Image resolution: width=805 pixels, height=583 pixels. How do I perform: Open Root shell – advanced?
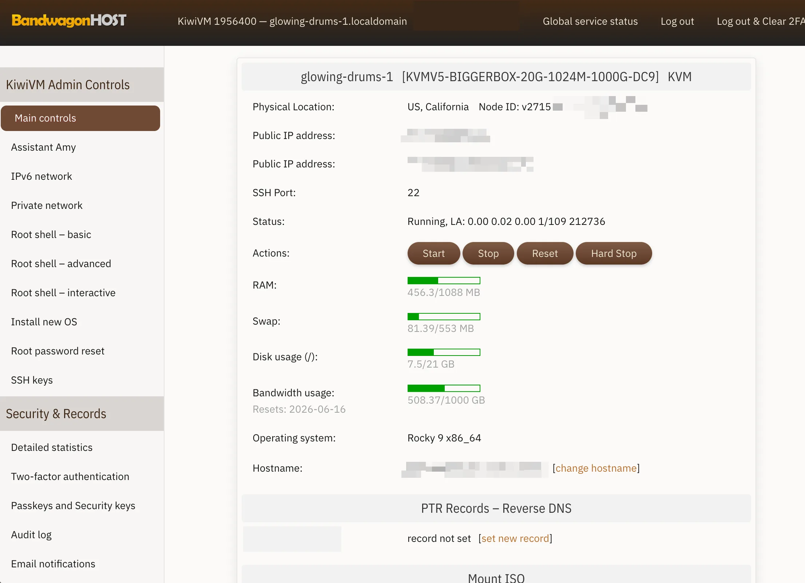pyautogui.click(x=61, y=264)
